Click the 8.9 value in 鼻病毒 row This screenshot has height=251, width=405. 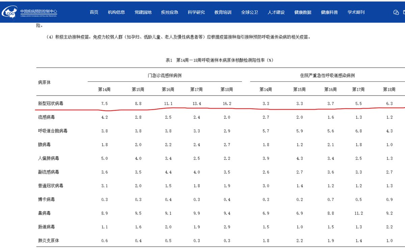(105, 213)
